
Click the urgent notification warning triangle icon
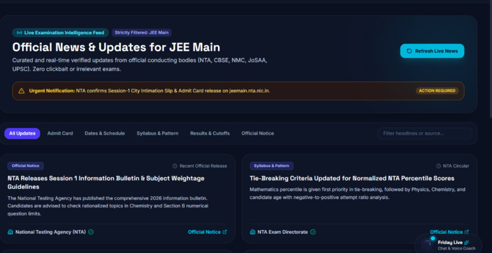click(21, 91)
